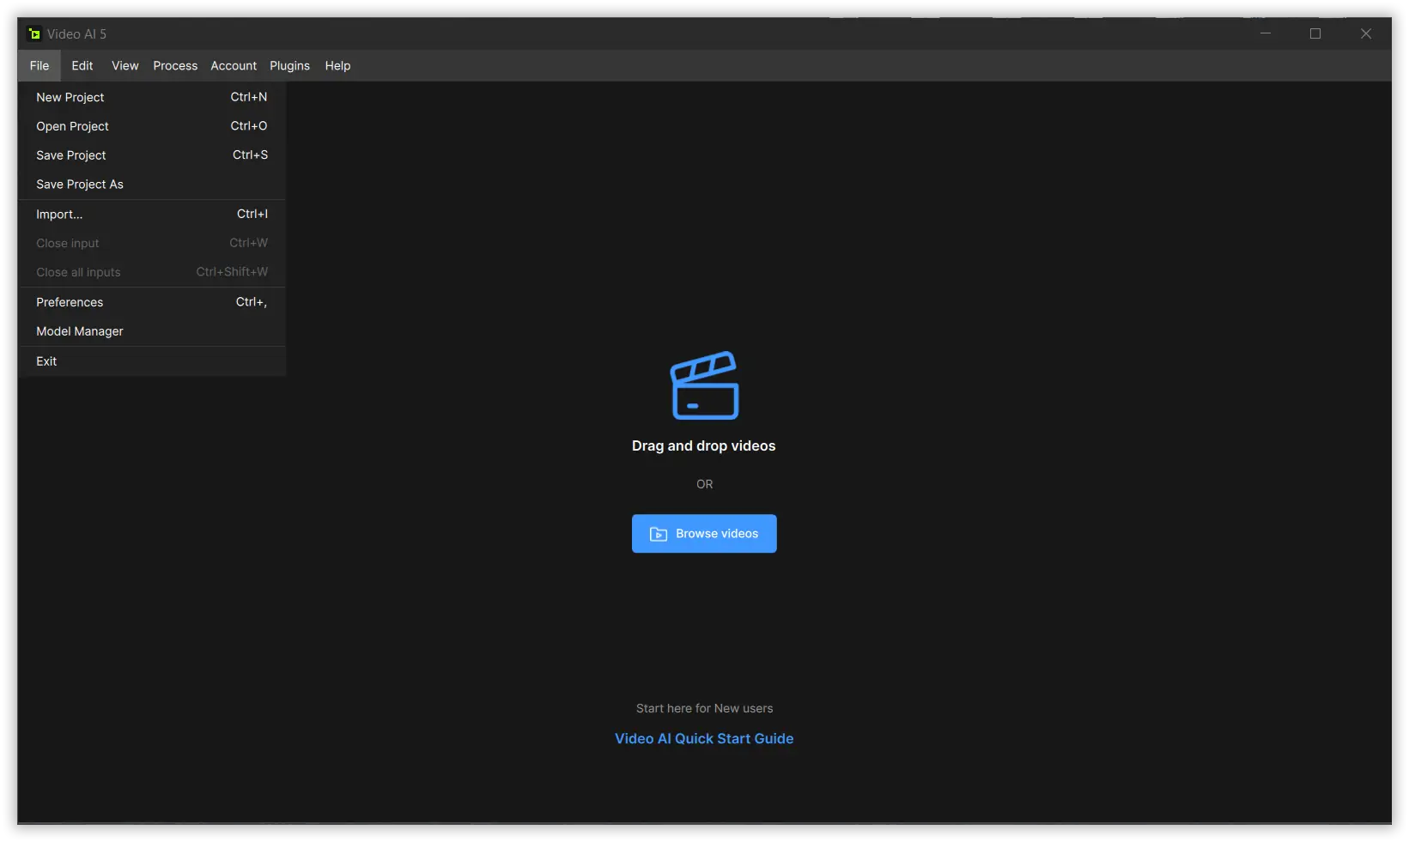
Task: Open the Plugins menu
Action: pos(290,66)
